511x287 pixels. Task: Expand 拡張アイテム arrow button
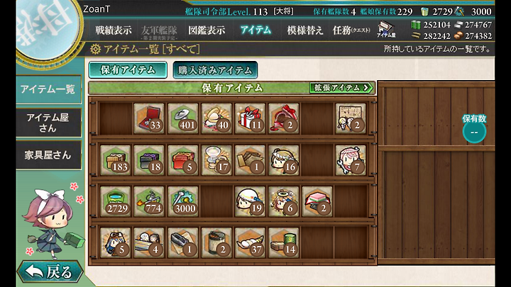tap(341, 88)
